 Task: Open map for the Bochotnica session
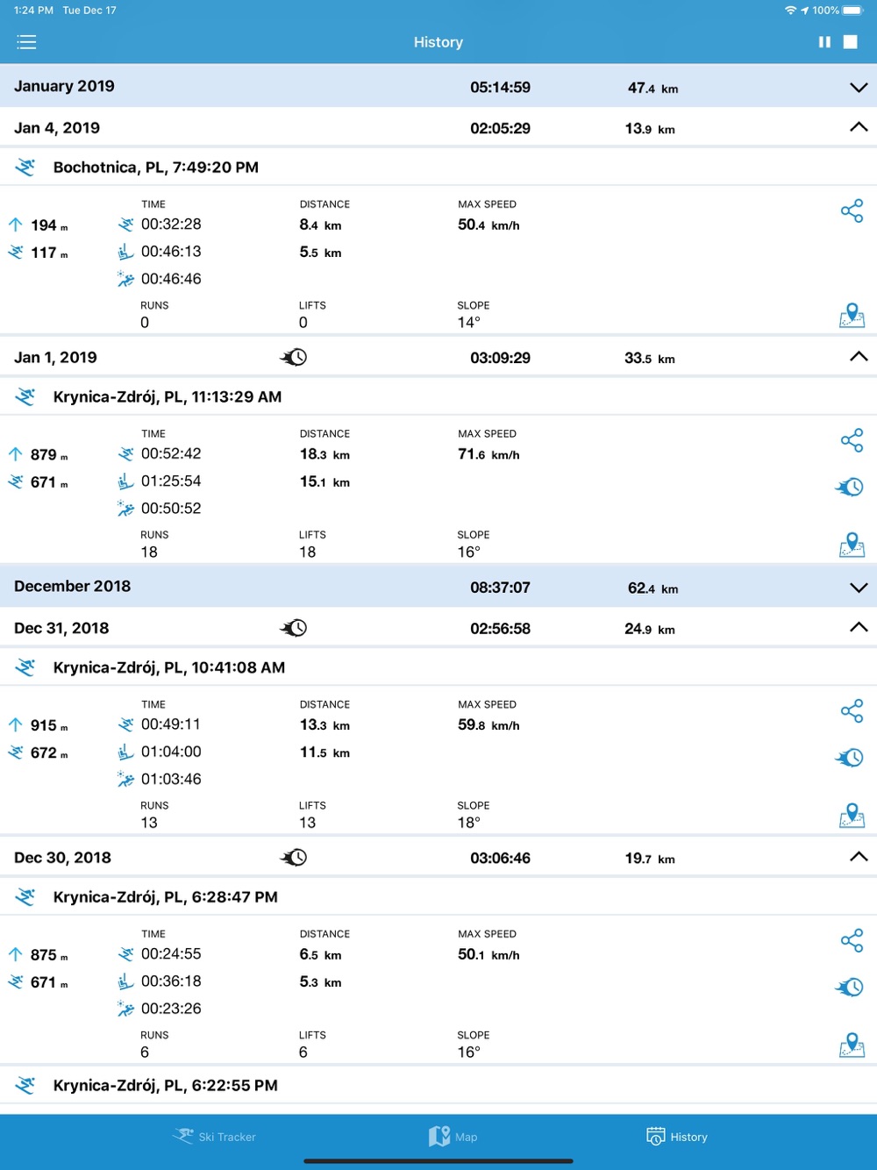coord(852,316)
